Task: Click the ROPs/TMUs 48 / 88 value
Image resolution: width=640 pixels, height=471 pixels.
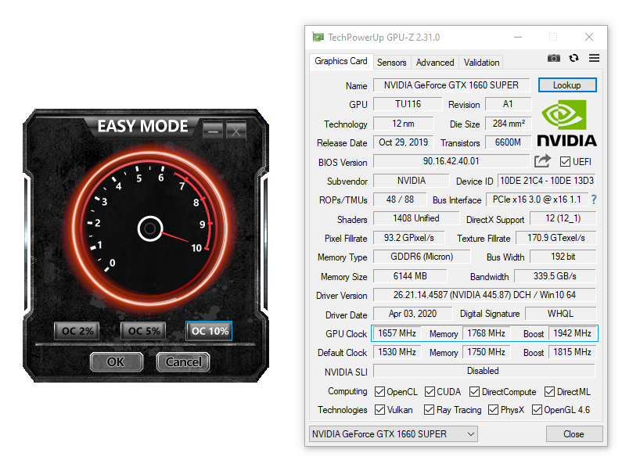Action: (x=400, y=200)
